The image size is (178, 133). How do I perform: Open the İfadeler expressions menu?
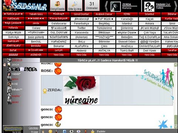point(101,132)
